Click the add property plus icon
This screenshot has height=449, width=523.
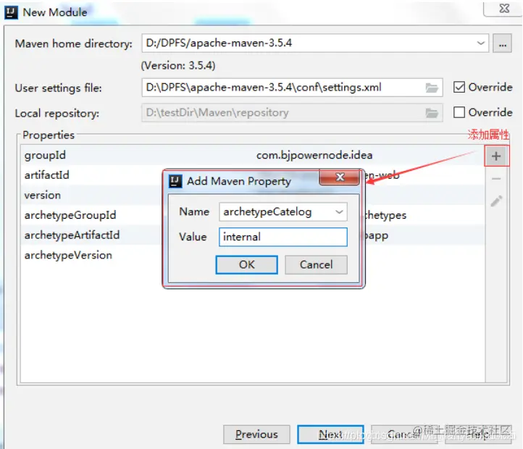[x=496, y=156]
